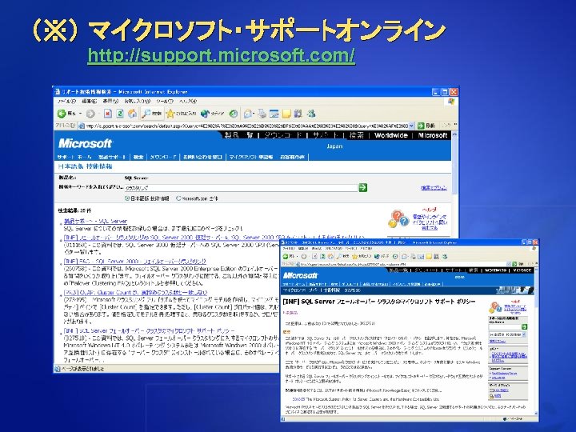
Task: Click Messenger icon in larger IE window
Action: 311,114
